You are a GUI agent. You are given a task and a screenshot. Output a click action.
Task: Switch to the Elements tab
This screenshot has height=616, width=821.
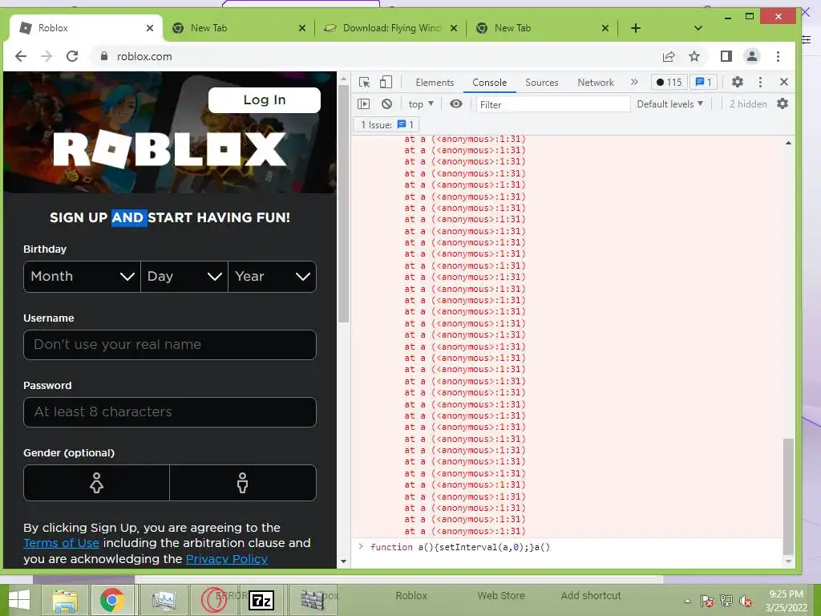[x=435, y=83]
